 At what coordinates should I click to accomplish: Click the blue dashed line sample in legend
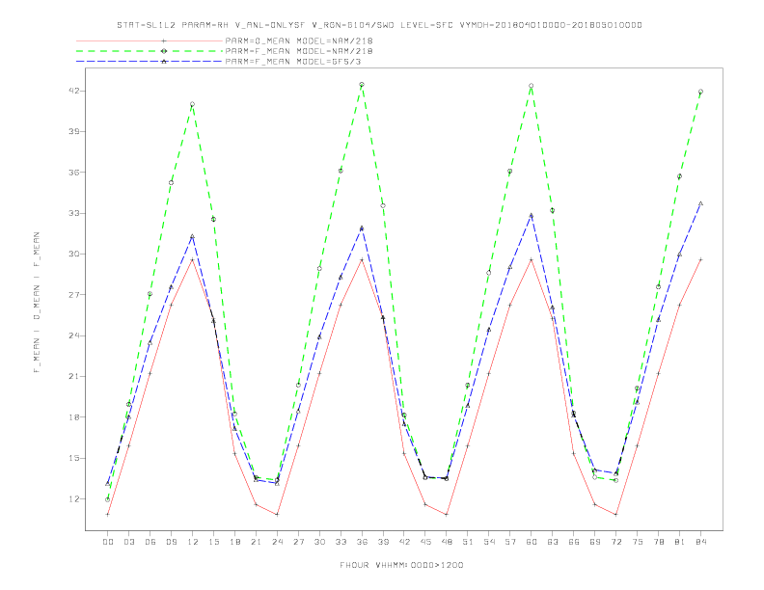point(150,62)
